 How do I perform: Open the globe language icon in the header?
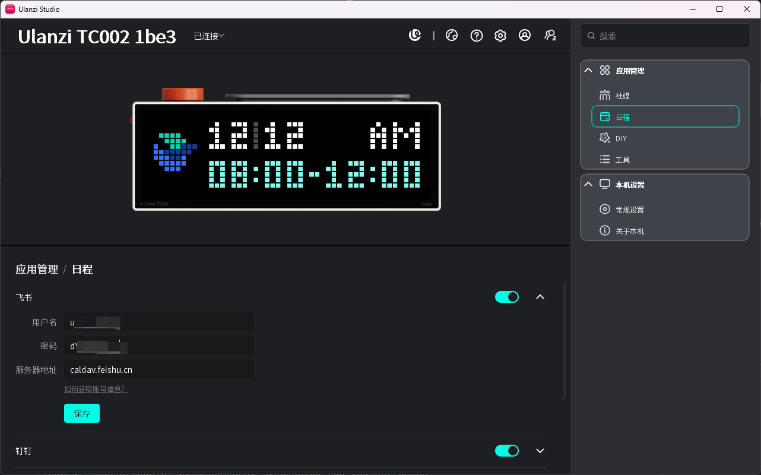click(452, 36)
